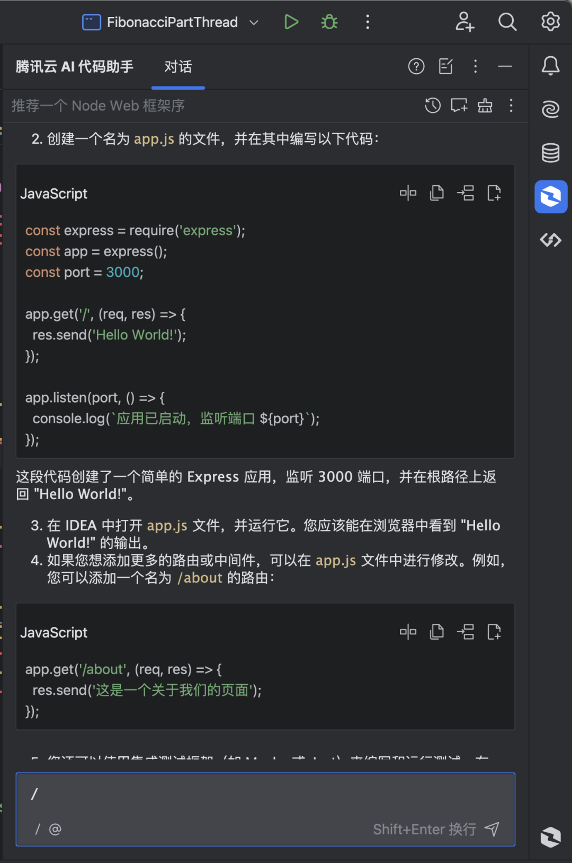Click code line const port = 3000
The width and height of the screenshot is (572, 863).
coord(84,272)
